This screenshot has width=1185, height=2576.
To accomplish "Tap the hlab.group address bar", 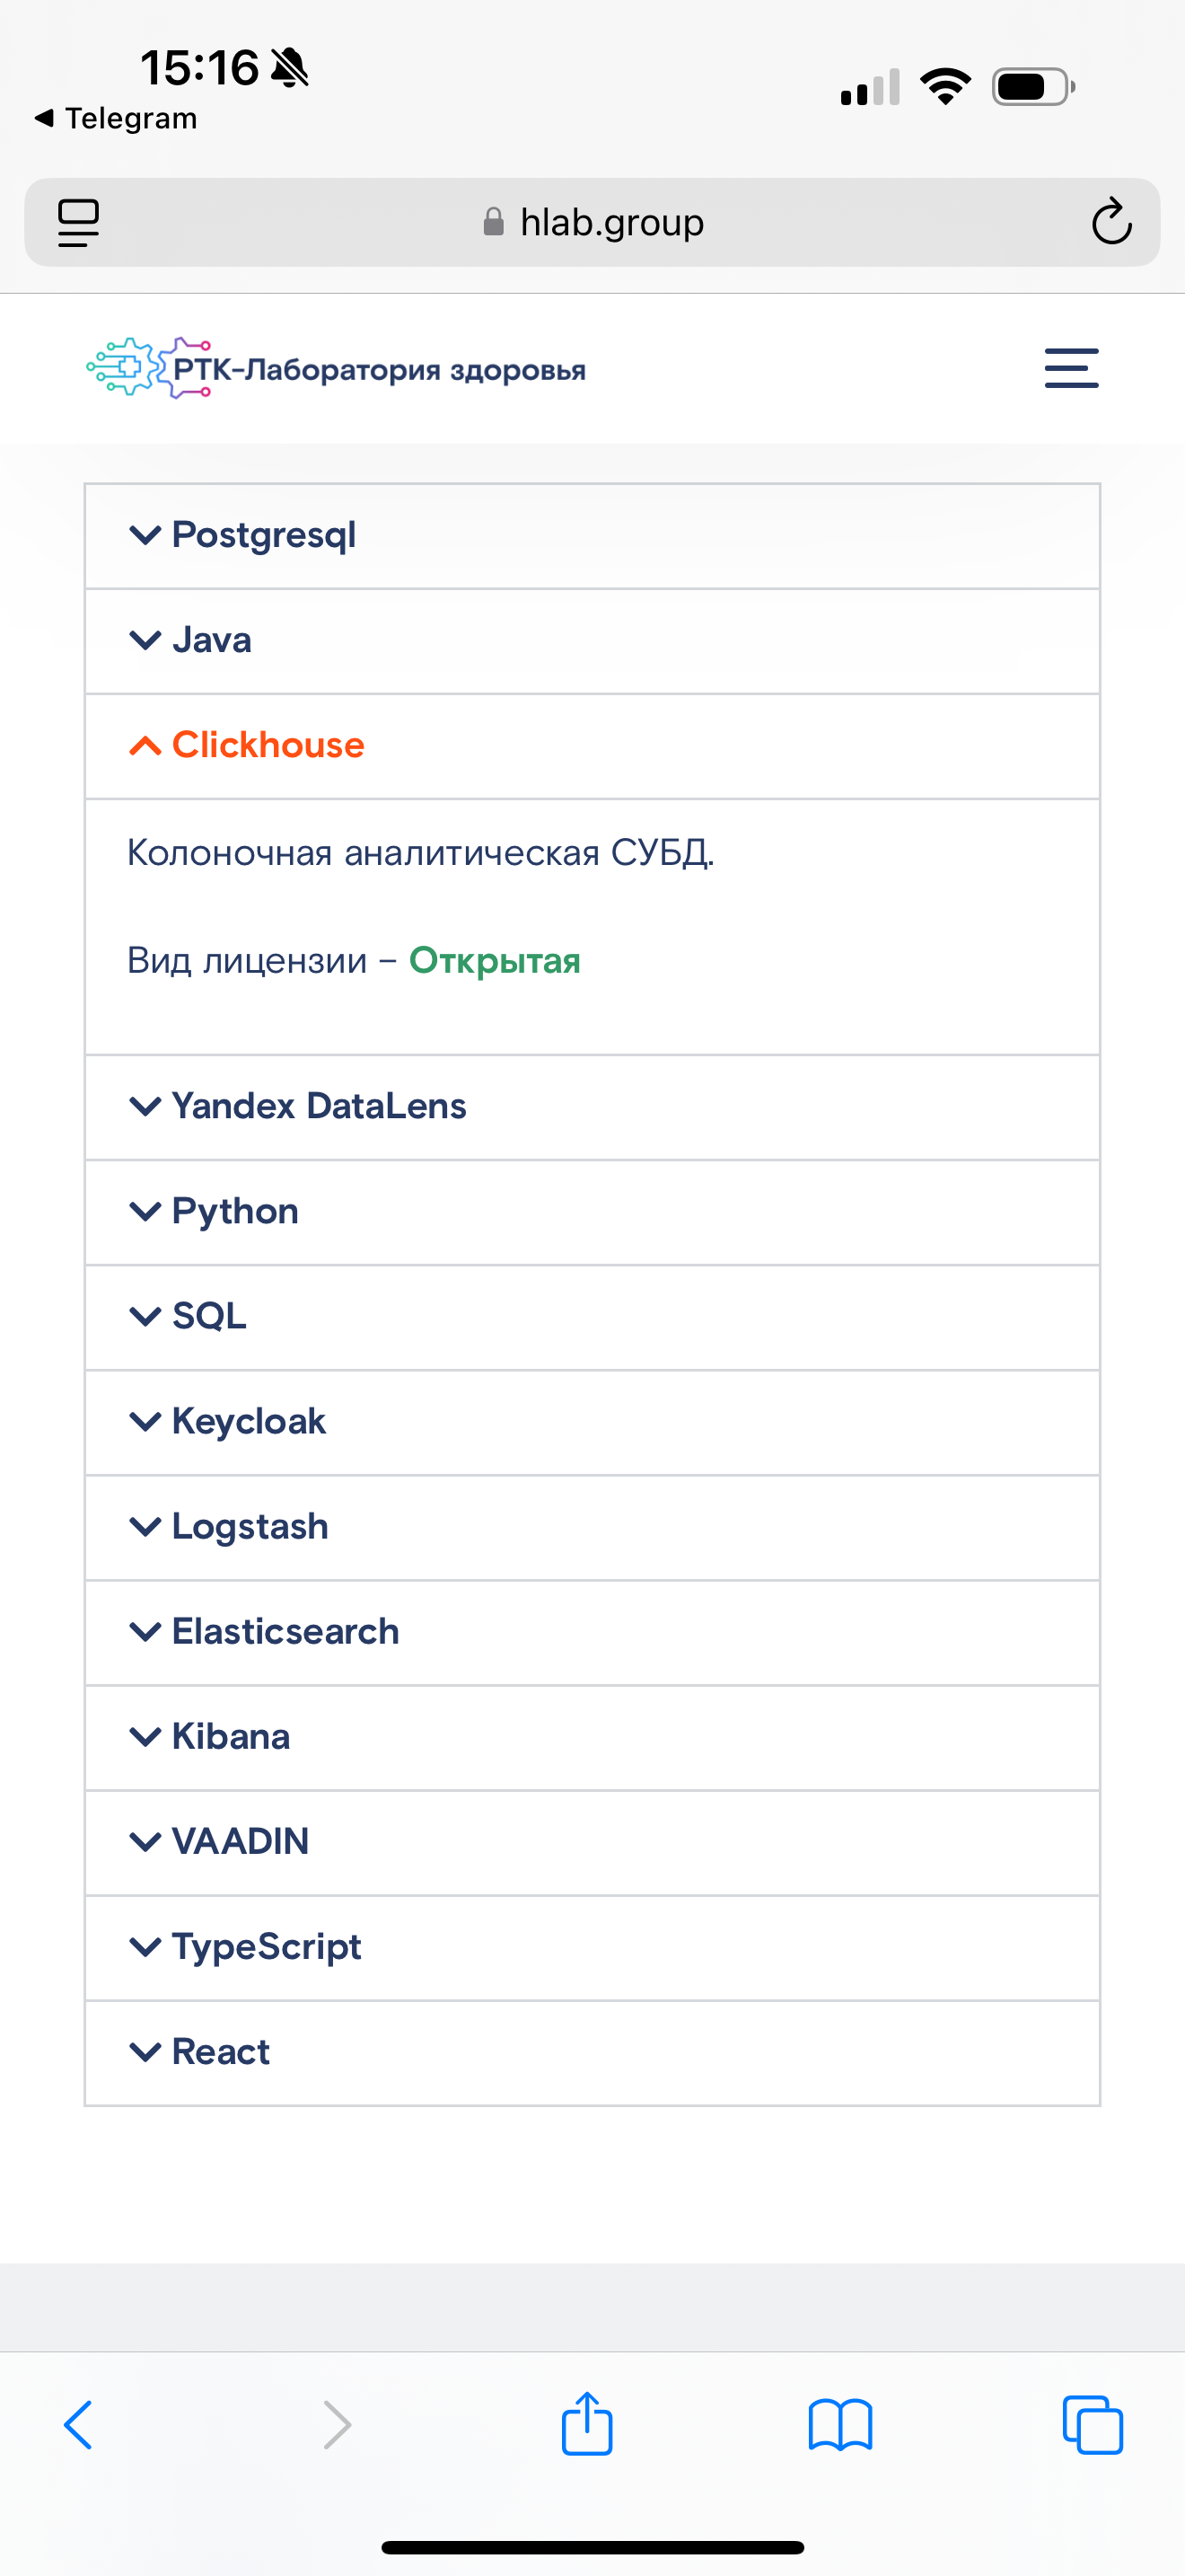I will [x=592, y=222].
